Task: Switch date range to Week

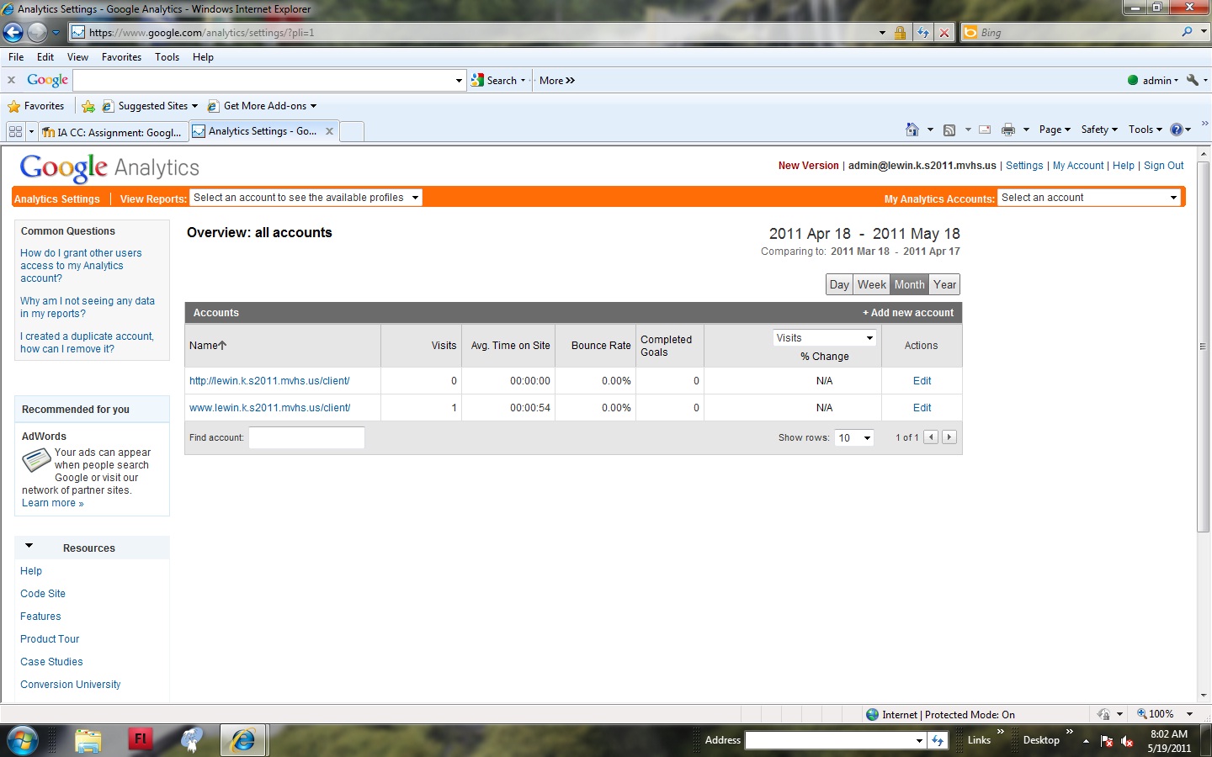Action: pos(871,284)
